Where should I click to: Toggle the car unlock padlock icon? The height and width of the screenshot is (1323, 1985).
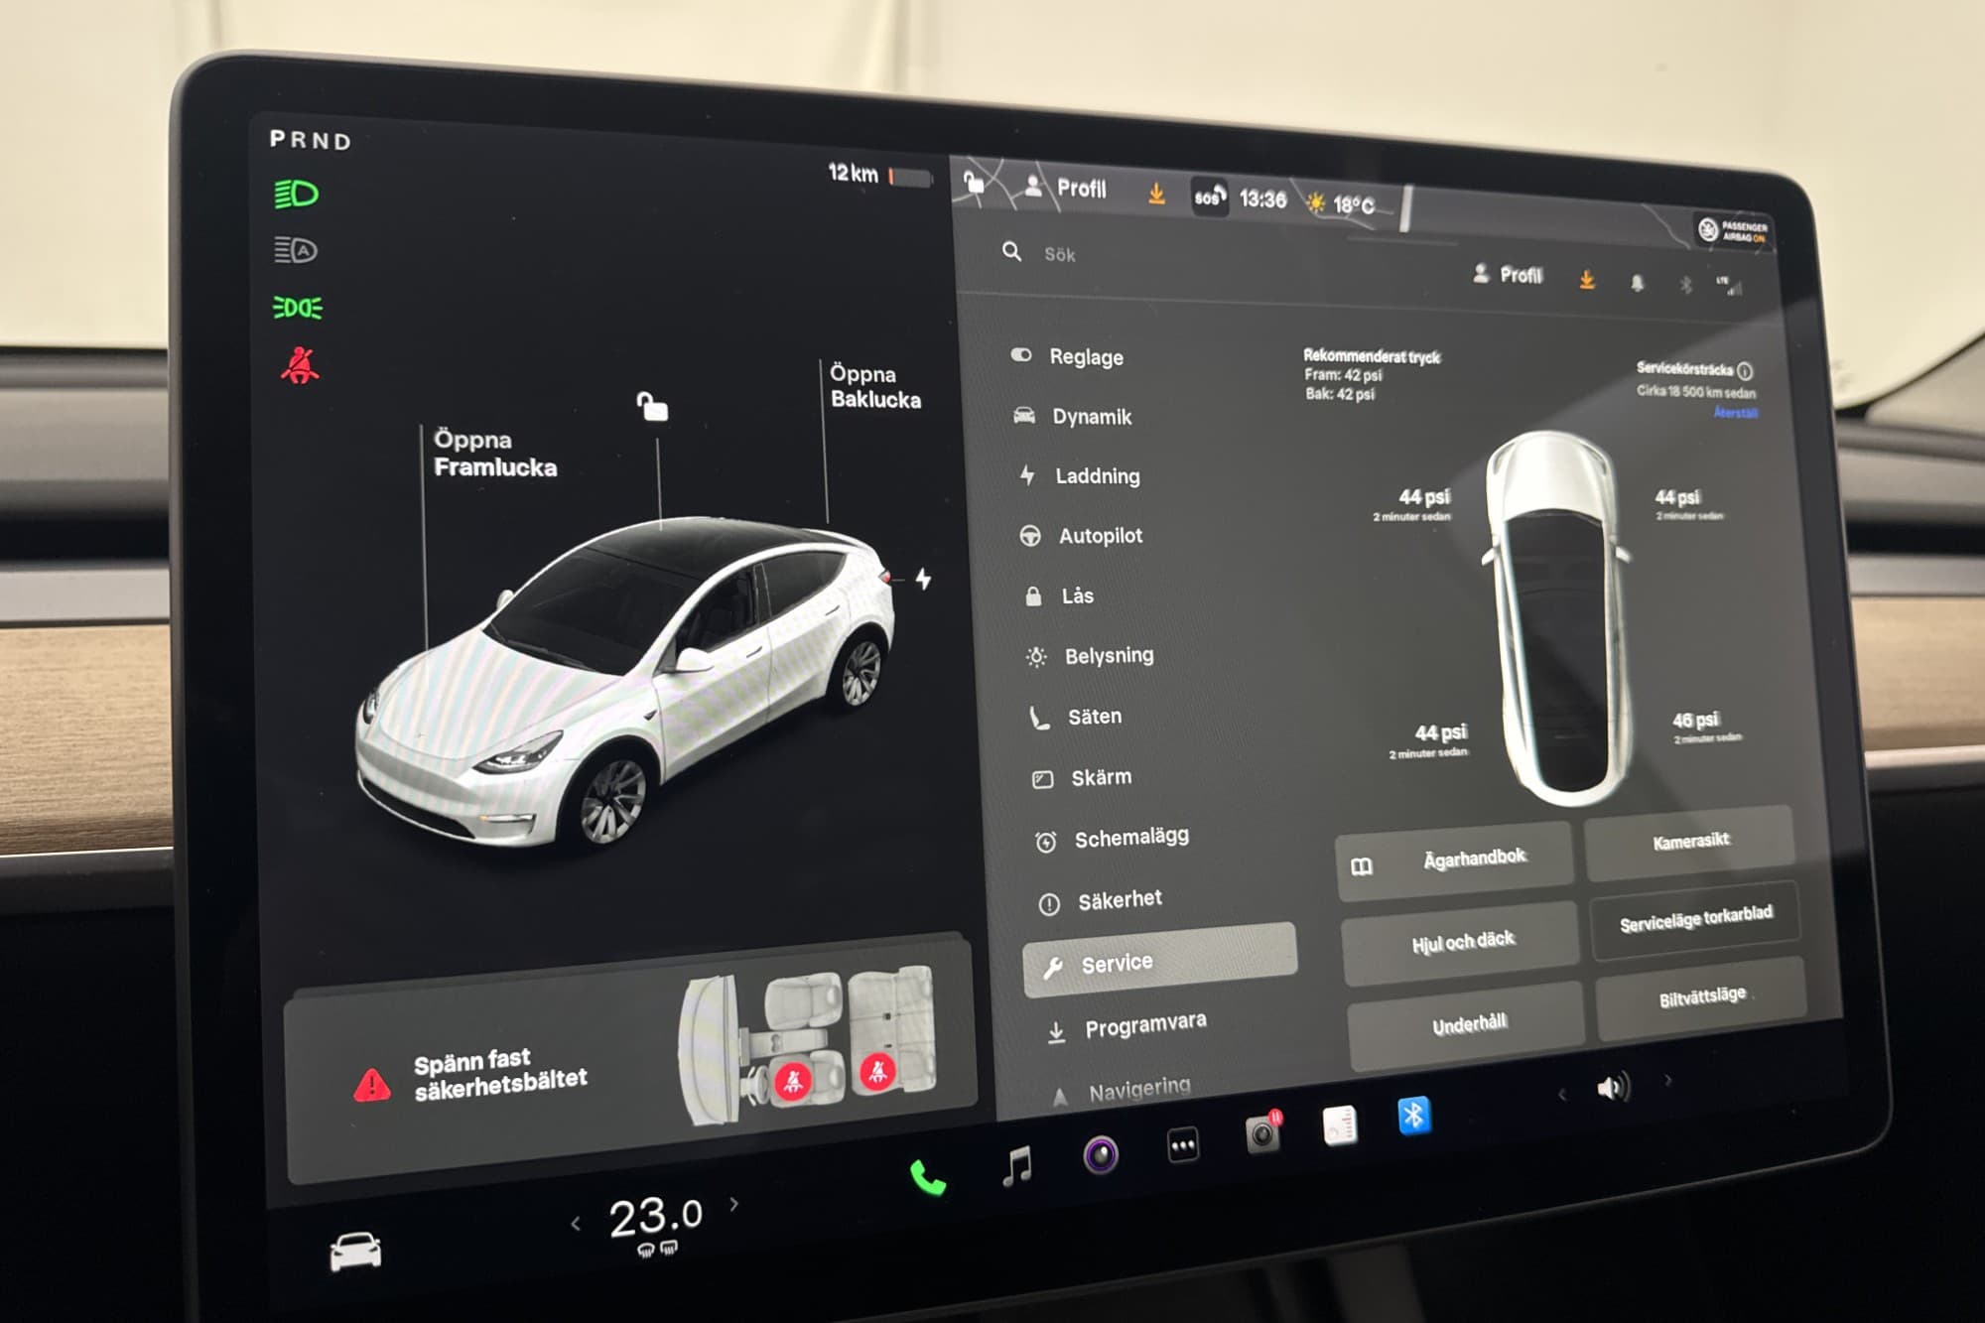tap(652, 406)
